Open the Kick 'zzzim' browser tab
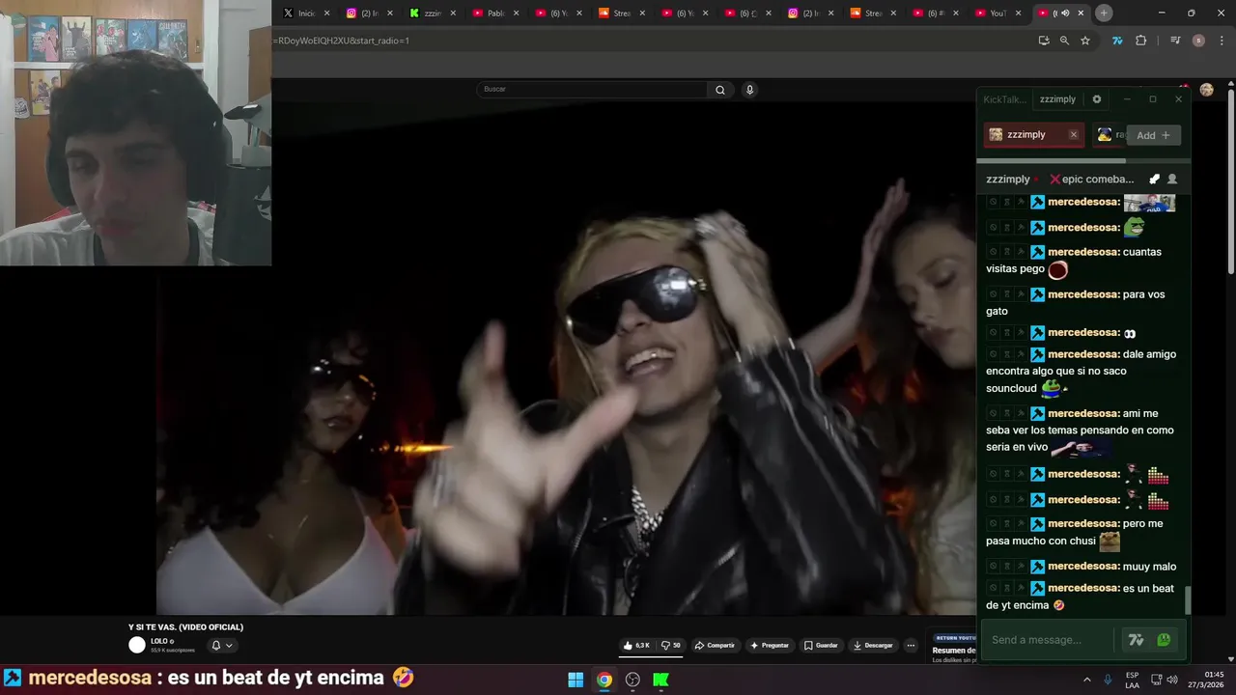1236x695 pixels. tap(432, 13)
